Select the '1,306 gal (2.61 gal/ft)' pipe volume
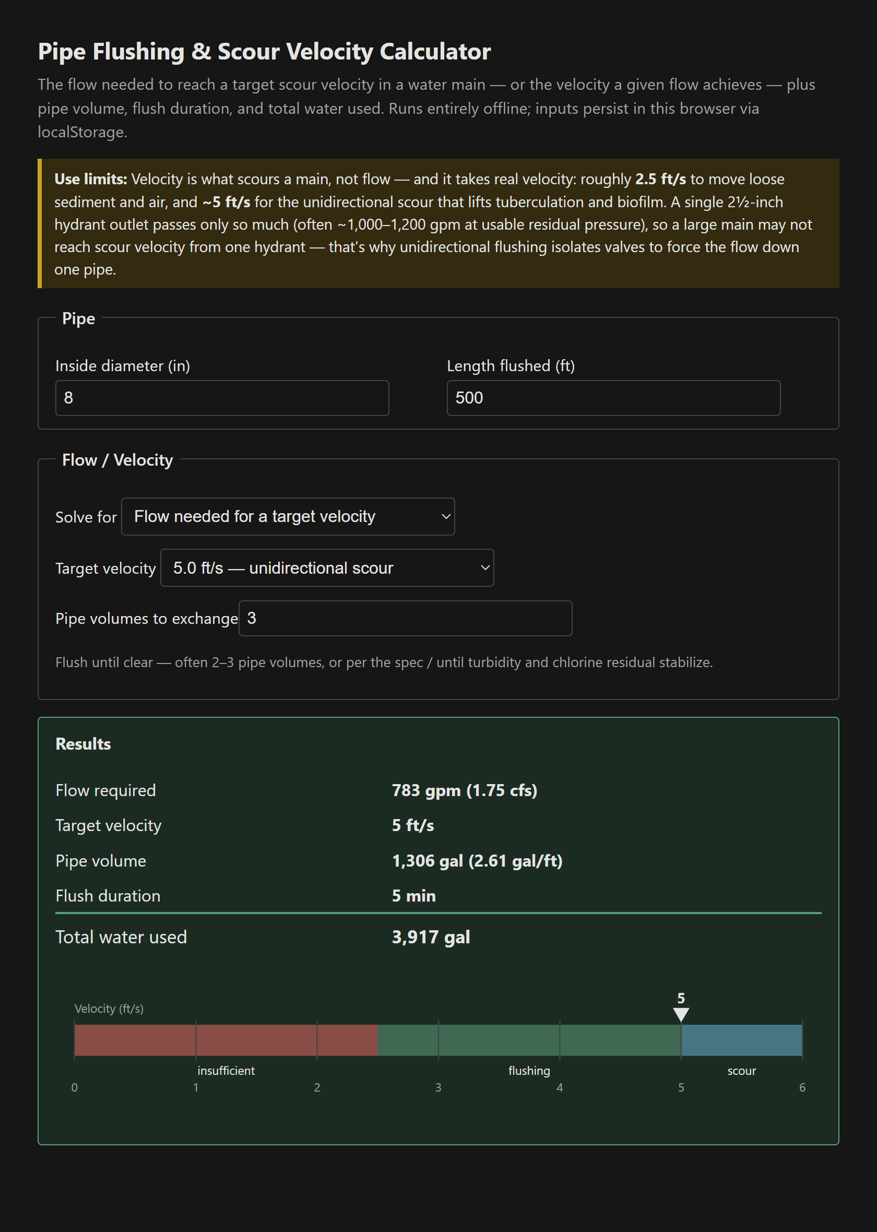The width and height of the screenshot is (877, 1232). [x=477, y=860]
